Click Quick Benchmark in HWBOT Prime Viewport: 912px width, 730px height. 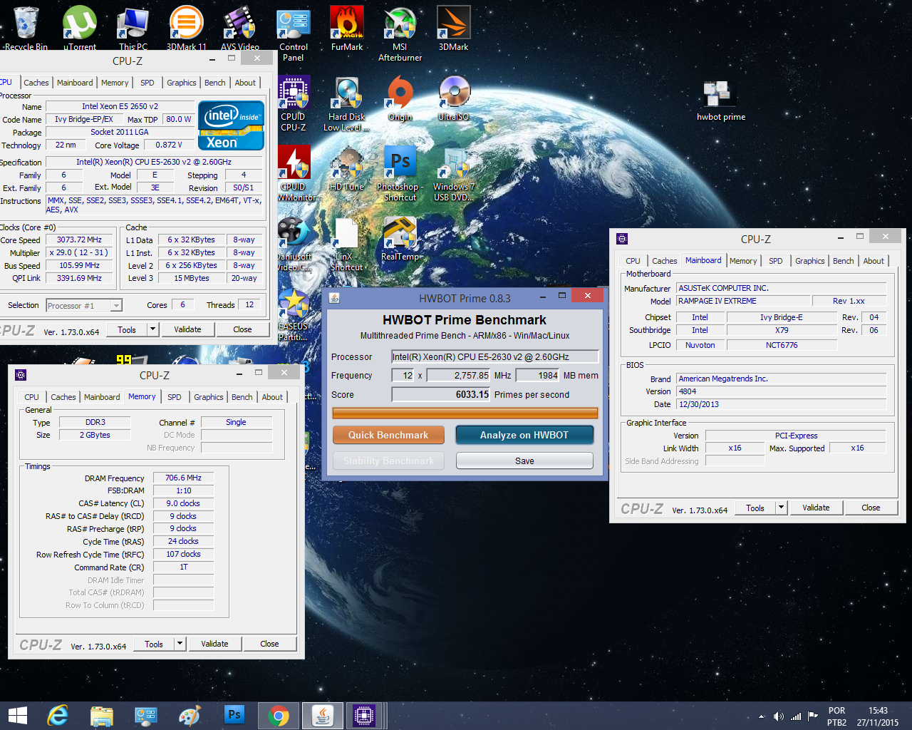coord(388,435)
